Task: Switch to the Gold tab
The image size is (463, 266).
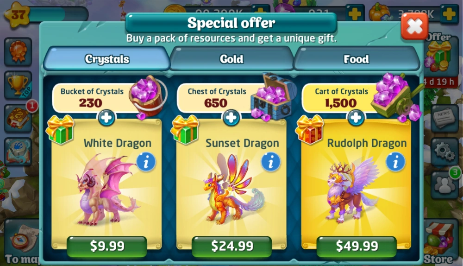Action: point(231,59)
